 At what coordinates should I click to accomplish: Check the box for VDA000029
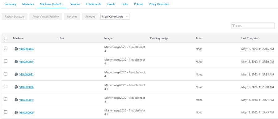pos(6,99)
